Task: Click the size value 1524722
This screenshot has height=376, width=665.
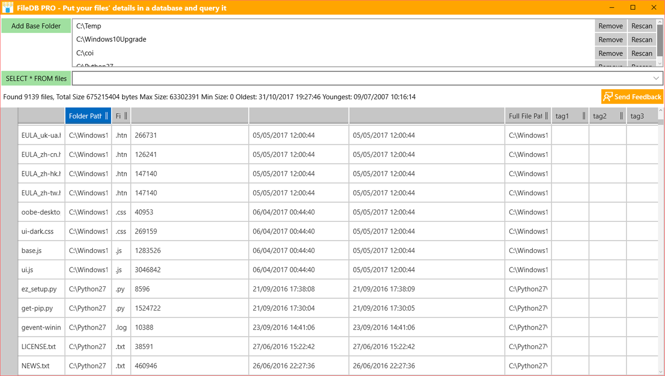Action: (x=148, y=308)
